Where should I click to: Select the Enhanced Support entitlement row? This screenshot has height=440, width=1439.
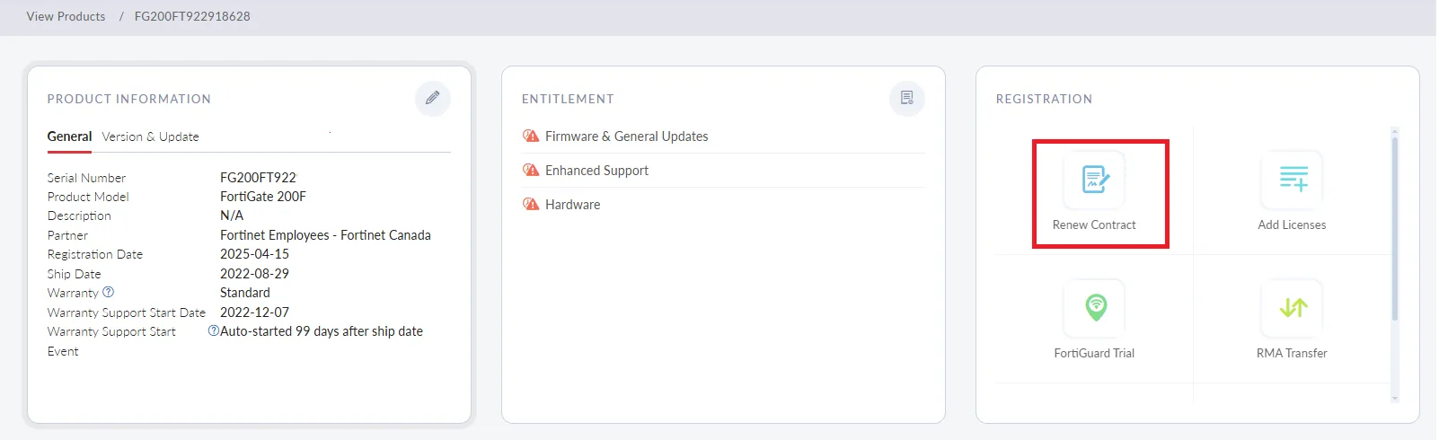point(596,171)
